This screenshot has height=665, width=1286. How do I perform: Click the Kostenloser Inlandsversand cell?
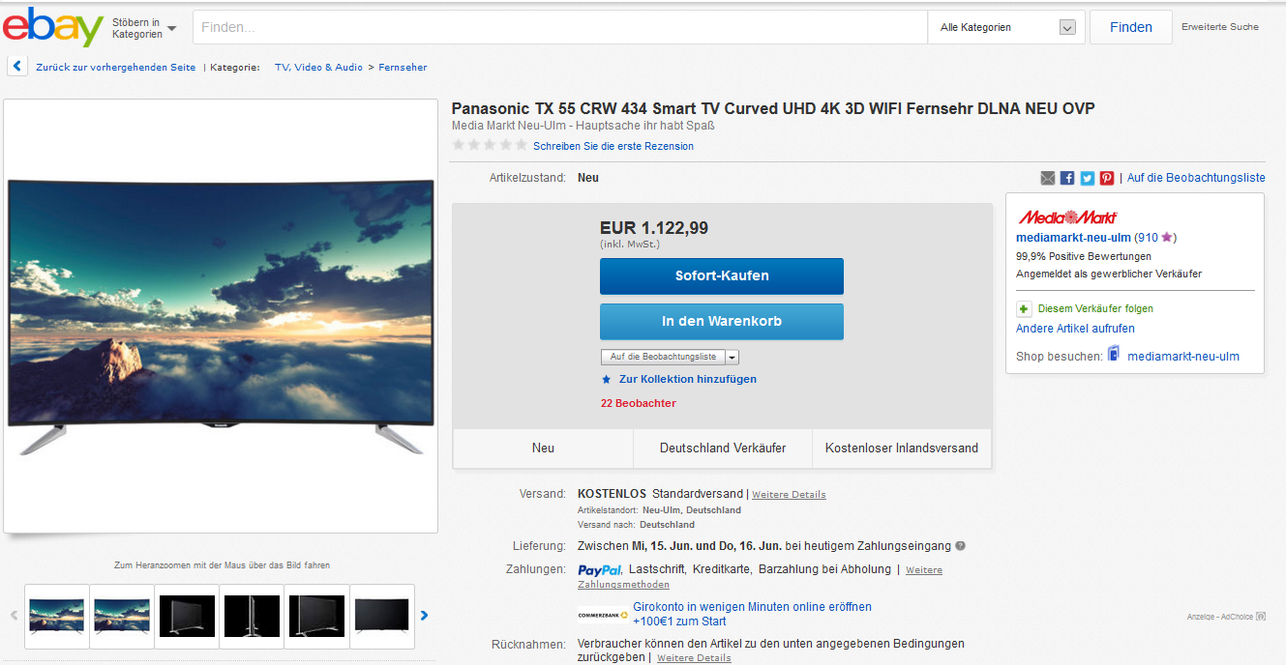(x=902, y=448)
